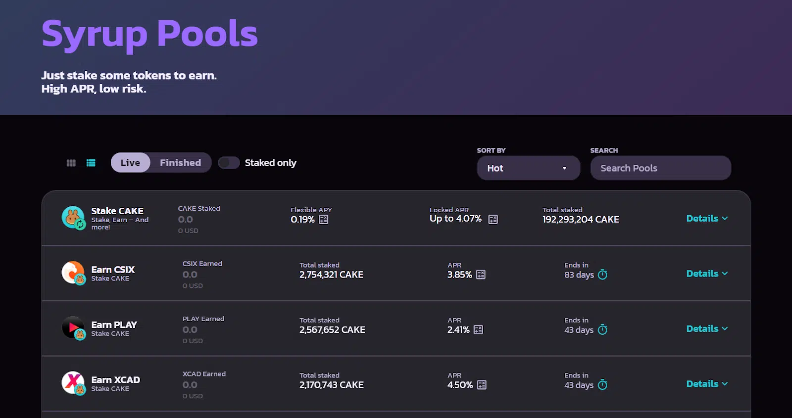Click the Earn XCAD pool title

116,380
